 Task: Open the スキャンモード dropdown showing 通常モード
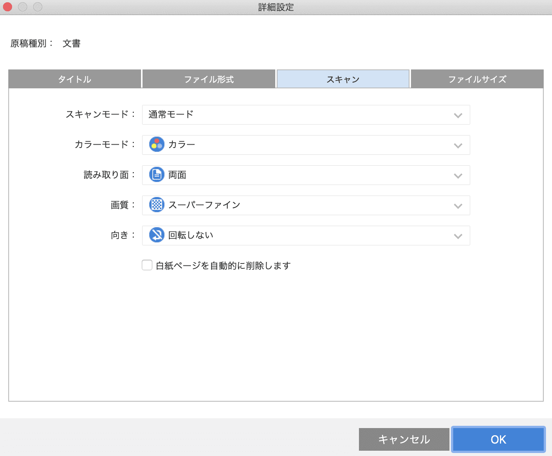pos(306,115)
